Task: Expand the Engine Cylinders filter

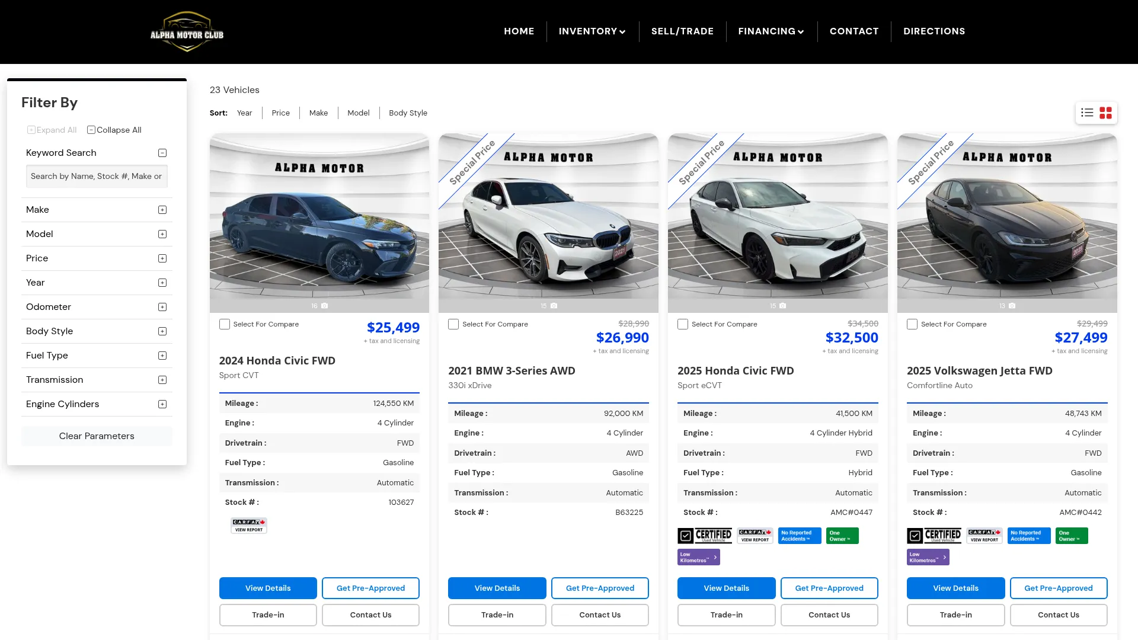Action: [x=162, y=404]
